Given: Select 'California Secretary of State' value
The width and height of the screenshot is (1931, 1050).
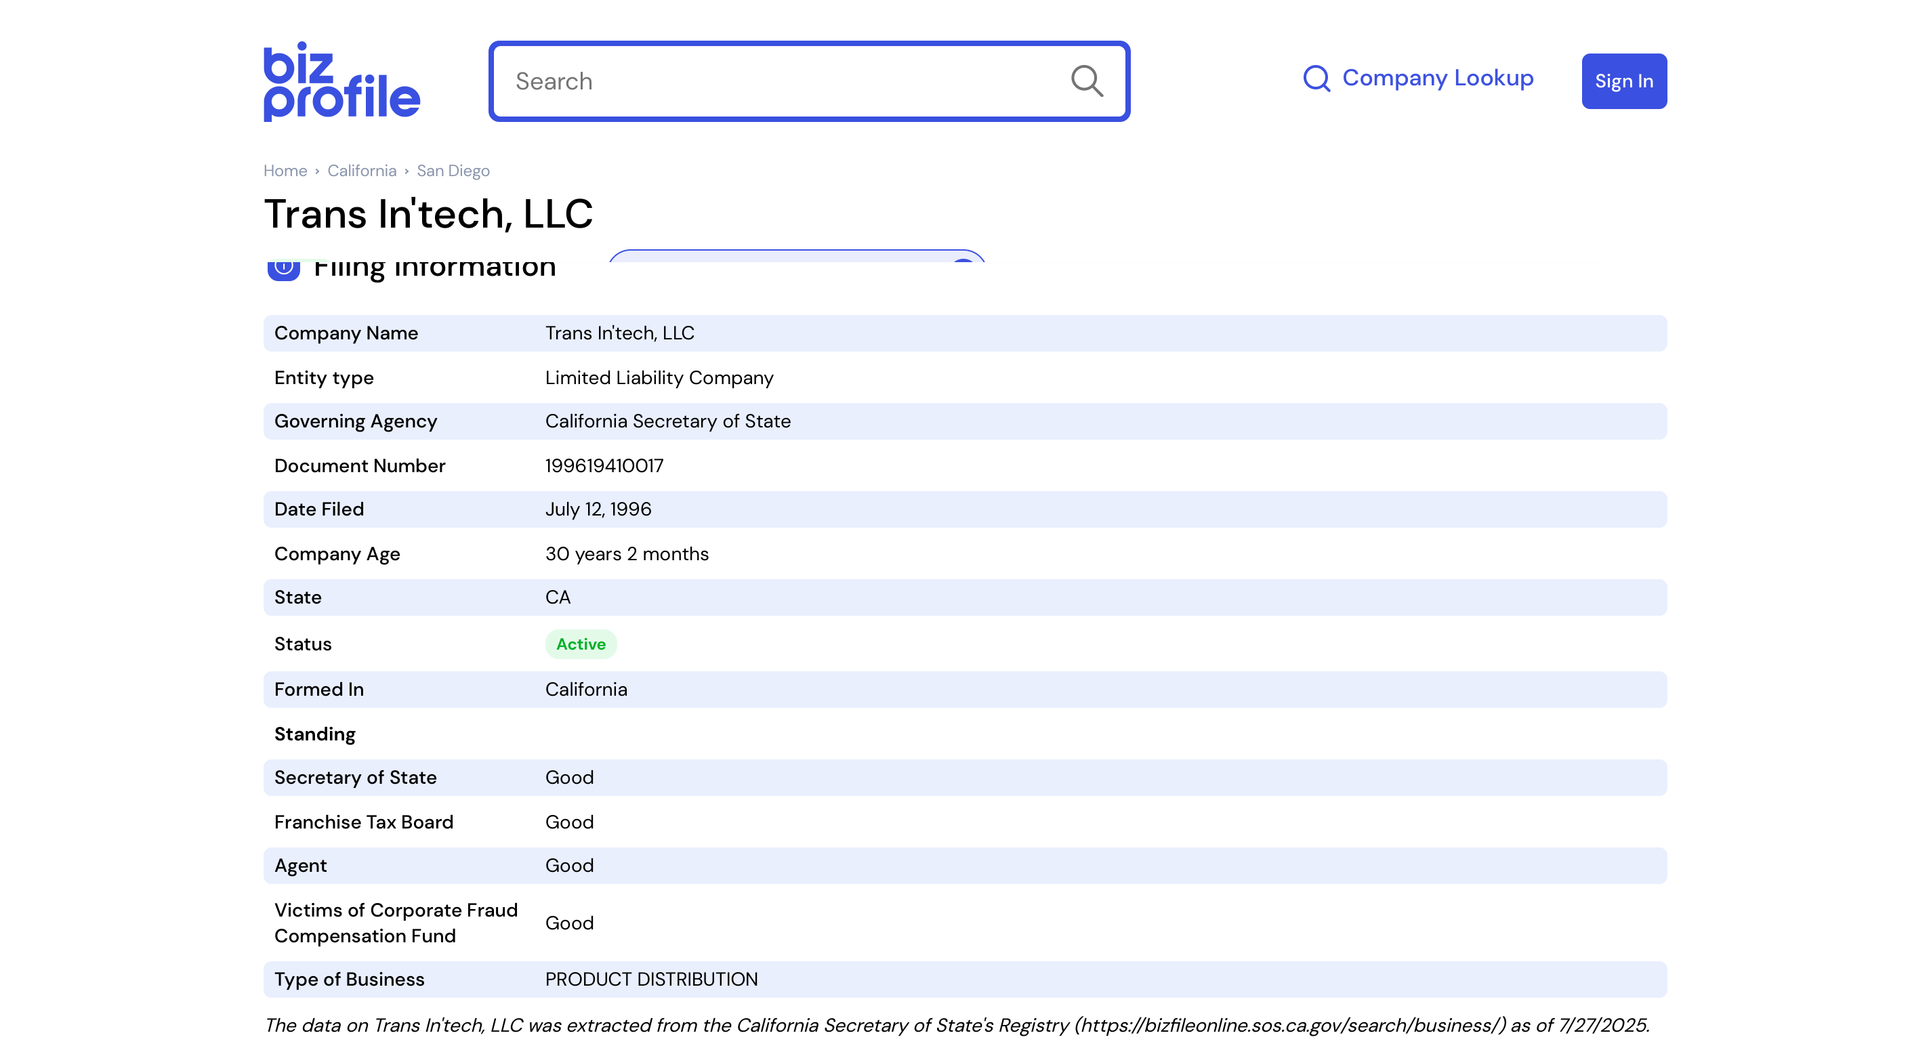Looking at the screenshot, I should [668, 421].
